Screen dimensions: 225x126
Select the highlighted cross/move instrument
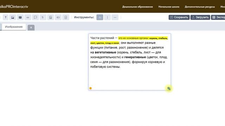point(100,17)
